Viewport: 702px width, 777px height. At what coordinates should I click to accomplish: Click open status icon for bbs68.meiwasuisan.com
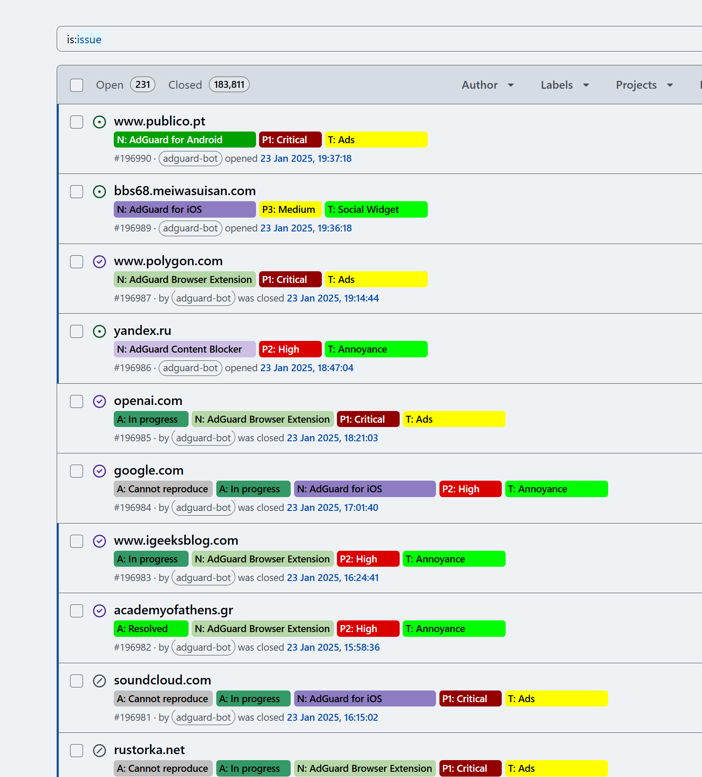pos(99,192)
